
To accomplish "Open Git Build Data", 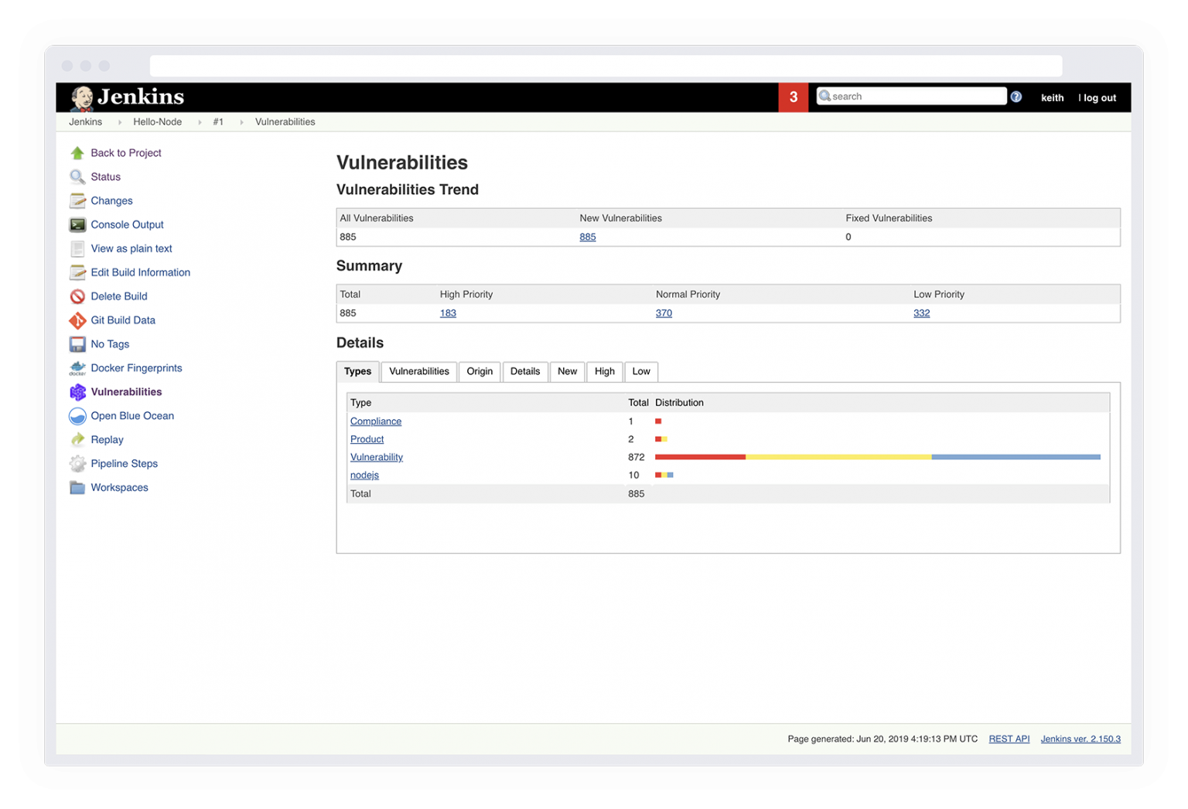I will [x=123, y=320].
